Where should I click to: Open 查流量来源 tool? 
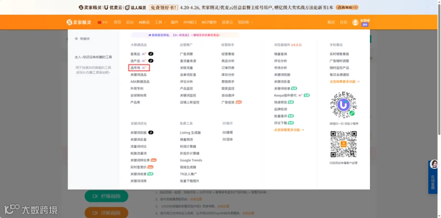pyautogui.click(x=188, y=61)
